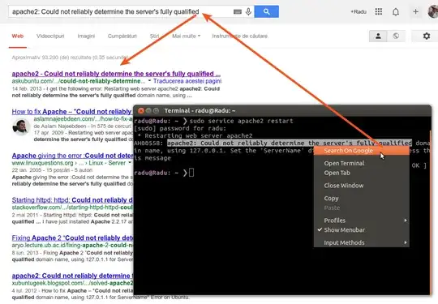The height and width of the screenshot is (304, 438).
Task: Open the on-screen keyboard icon in search box
Action: click(x=238, y=11)
